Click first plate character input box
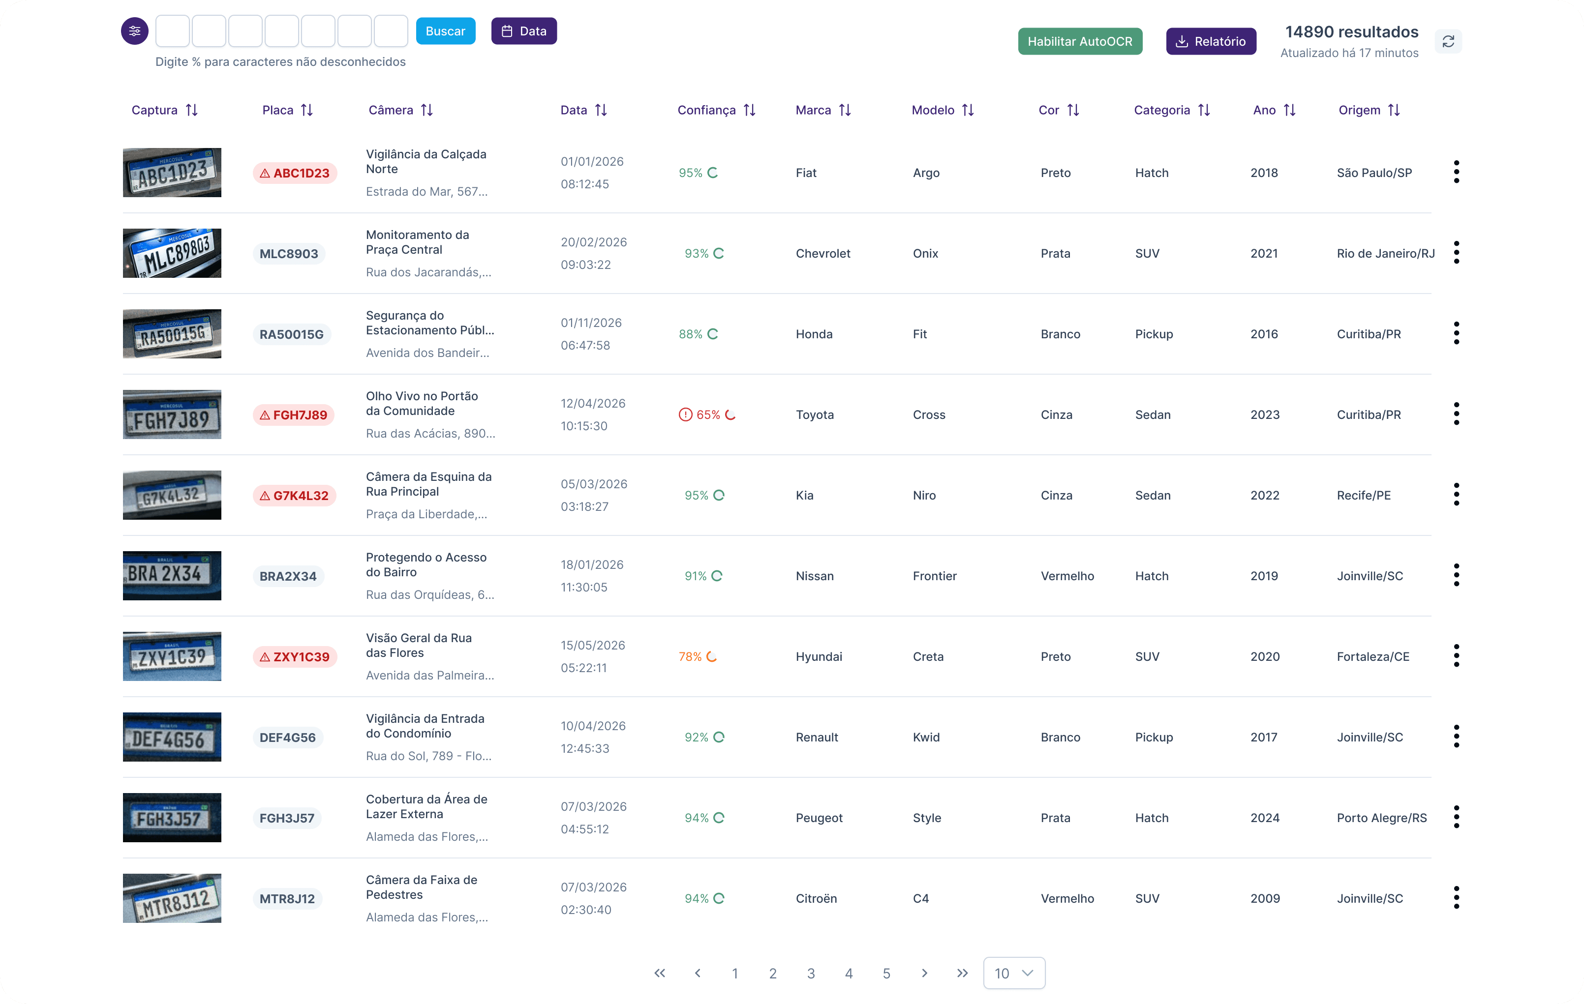The image size is (1584, 1004). click(x=172, y=31)
